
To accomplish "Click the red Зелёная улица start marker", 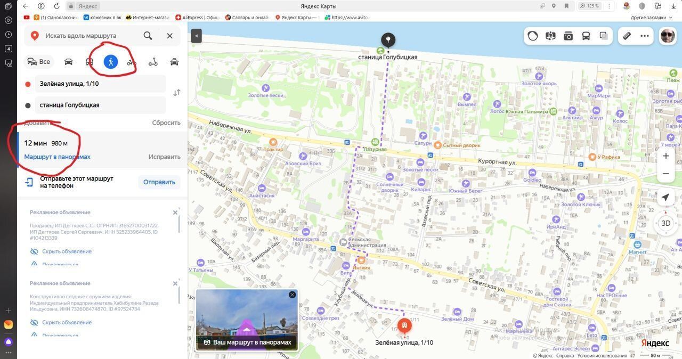I will (x=404, y=325).
